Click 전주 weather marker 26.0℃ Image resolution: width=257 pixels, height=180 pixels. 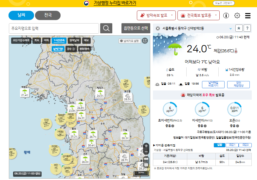pyautogui.click(x=85, y=160)
